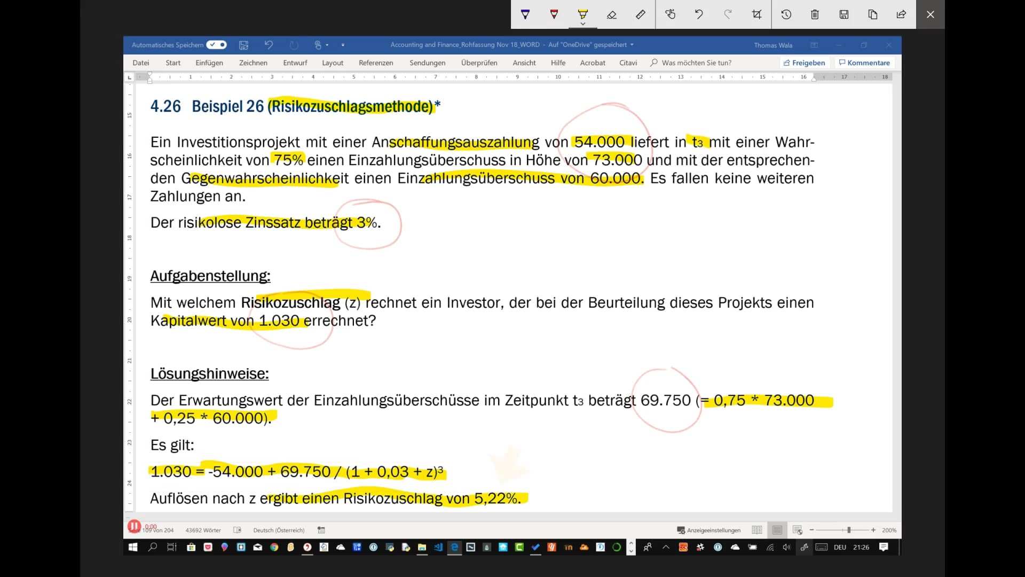Undo last ink stroke in snip toolbar

(x=699, y=14)
